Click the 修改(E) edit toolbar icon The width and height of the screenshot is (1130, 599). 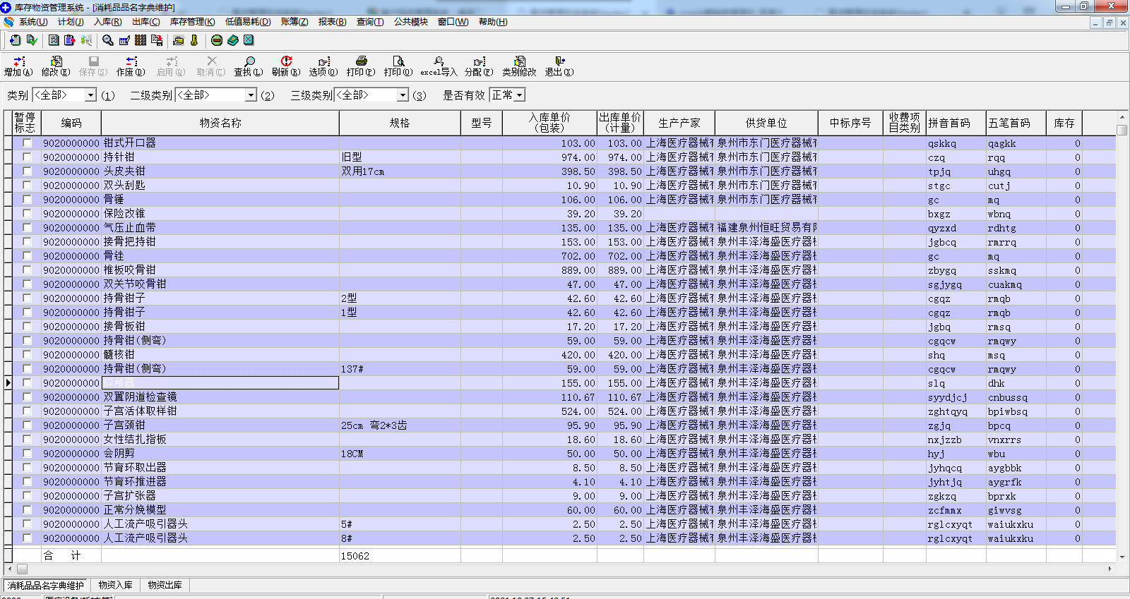tap(56, 66)
